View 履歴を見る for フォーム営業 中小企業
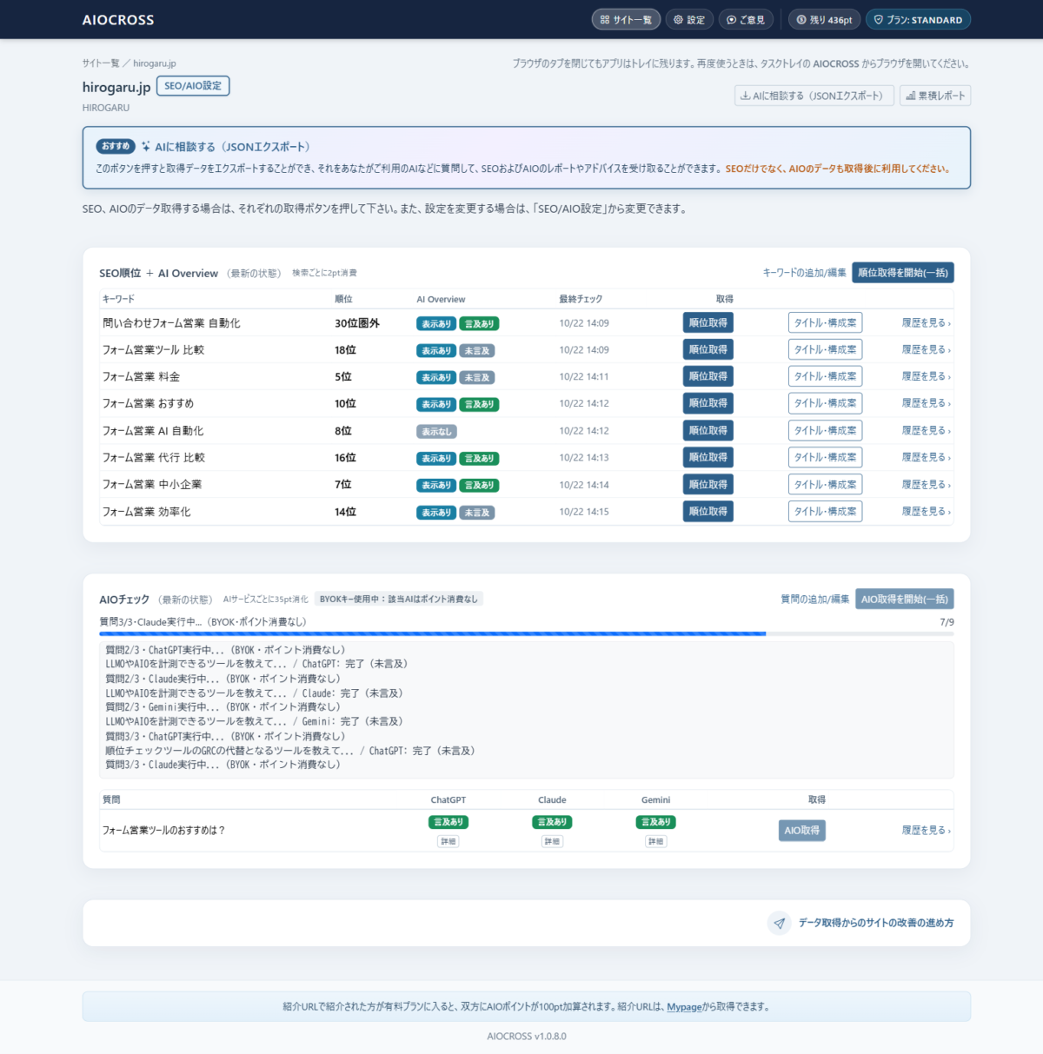 click(x=926, y=485)
